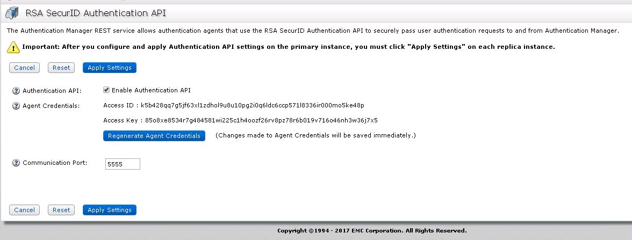Focus the Communication Port input field
The height and width of the screenshot is (240, 632).
tap(123, 164)
